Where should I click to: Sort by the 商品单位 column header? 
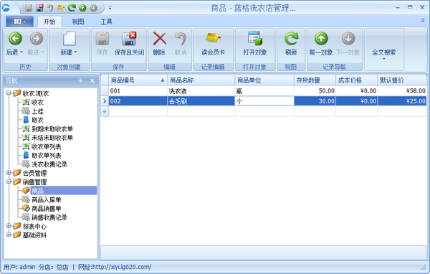[264, 80]
